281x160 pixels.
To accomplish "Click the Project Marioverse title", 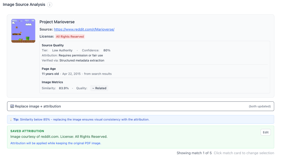I will click(x=57, y=22).
